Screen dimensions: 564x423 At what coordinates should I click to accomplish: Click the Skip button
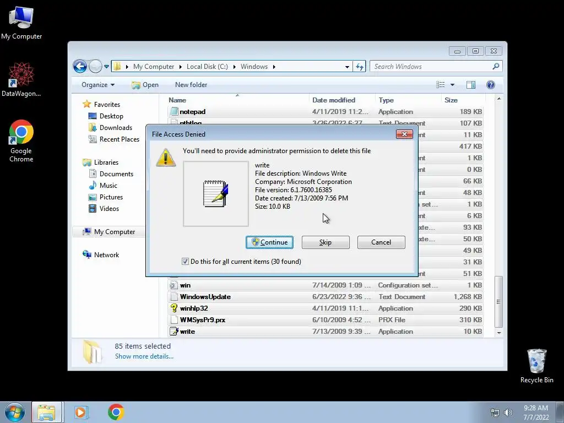[326, 242]
